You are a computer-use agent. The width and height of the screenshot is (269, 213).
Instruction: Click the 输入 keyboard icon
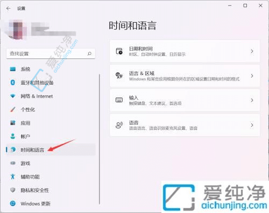(119, 100)
